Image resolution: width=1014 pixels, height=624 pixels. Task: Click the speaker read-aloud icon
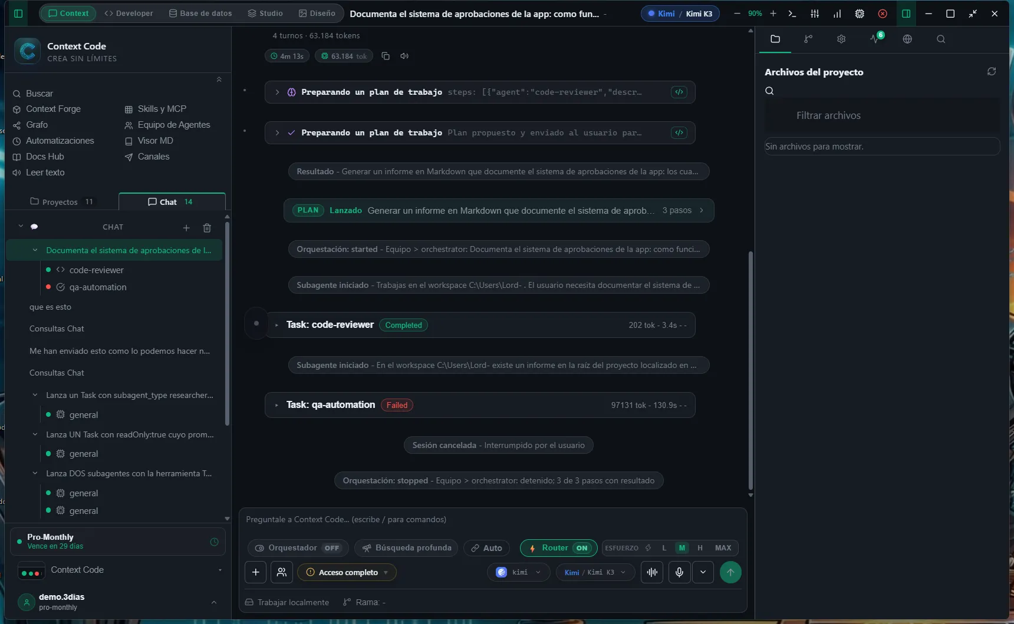(x=404, y=56)
